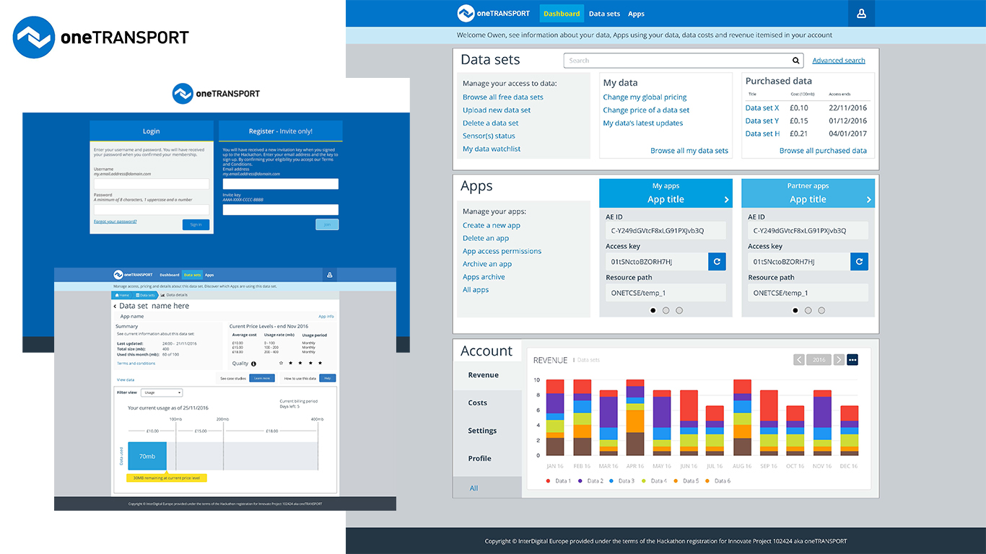Click the search magnifier in Data sets search
This screenshot has height=554, width=986.
[796, 61]
